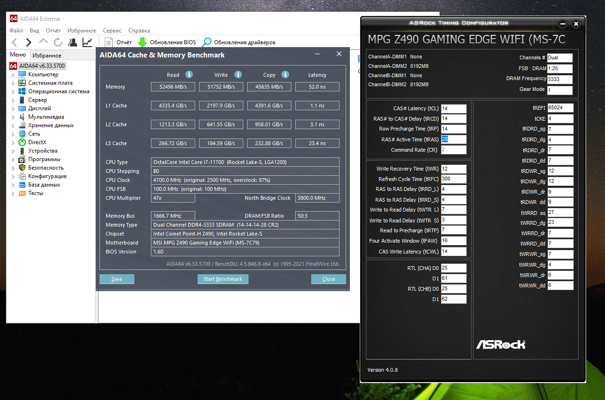Click the AIDA64 v6.33.5700 root node icon
Screen dimensions: 605x400
pyautogui.click(x=13, y=66)
